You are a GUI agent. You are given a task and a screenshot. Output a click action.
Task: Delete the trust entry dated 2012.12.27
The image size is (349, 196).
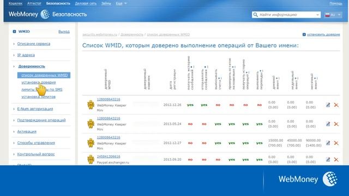point(336,143)
